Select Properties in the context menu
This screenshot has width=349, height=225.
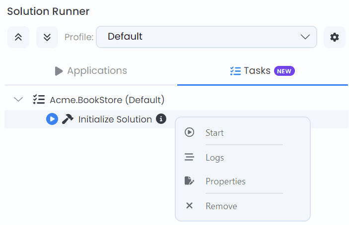pyautogui.click(x=225, y=181)
